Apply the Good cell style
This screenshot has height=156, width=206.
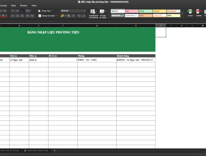click(x=145, y=11)
